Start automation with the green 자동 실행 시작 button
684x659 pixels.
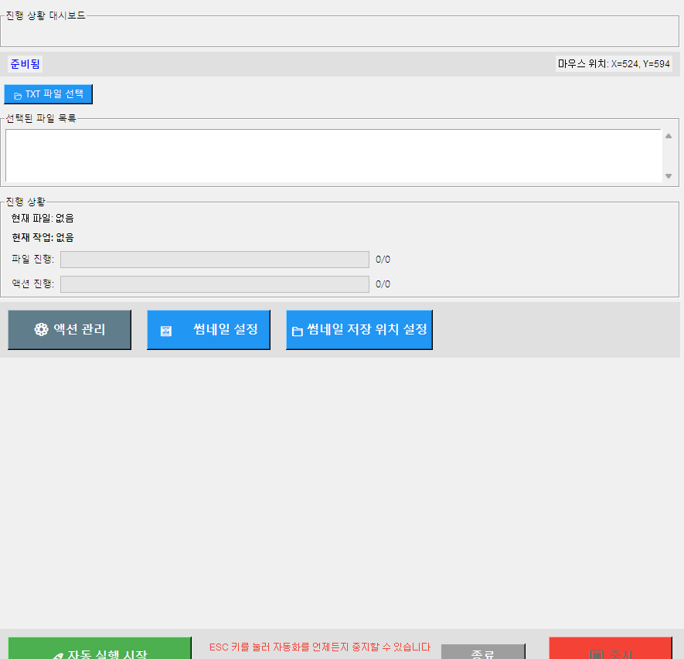click(100, 650)
